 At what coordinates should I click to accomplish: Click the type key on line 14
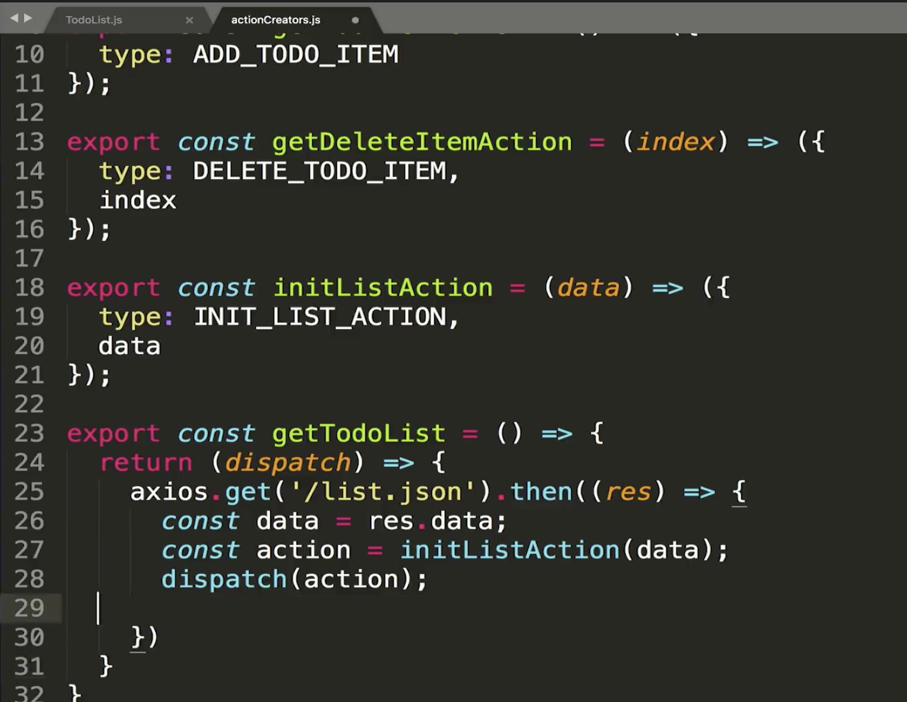click(x=129, y=171)
